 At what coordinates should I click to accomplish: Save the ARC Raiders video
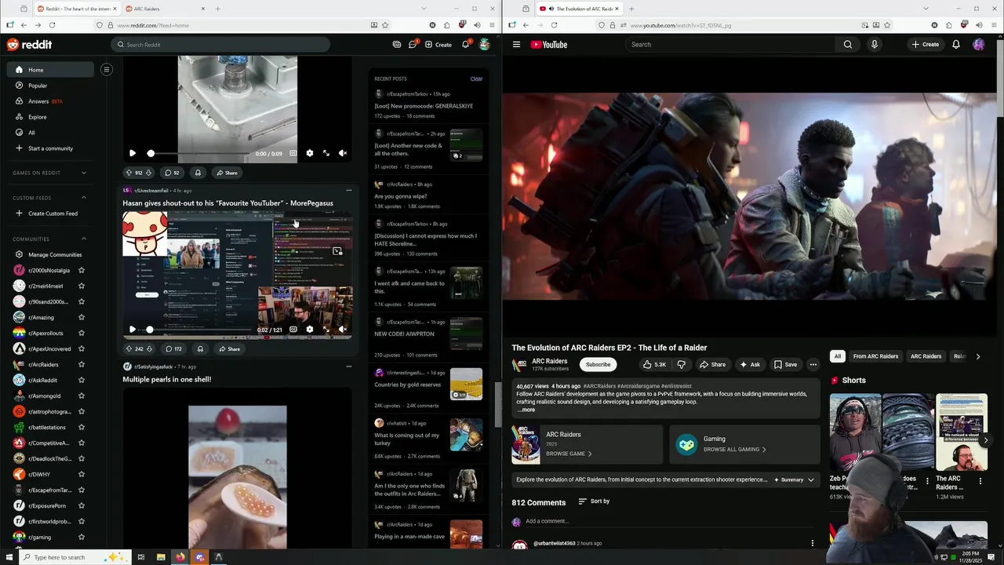pos(785,364)
